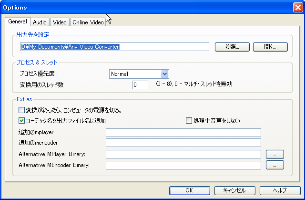Uncheck add codec name to output filename

click(21, 120)
